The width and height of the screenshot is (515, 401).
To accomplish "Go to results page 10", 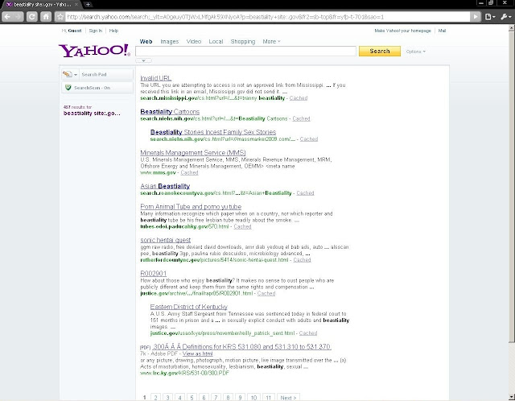I will click(x=253, y=398).
